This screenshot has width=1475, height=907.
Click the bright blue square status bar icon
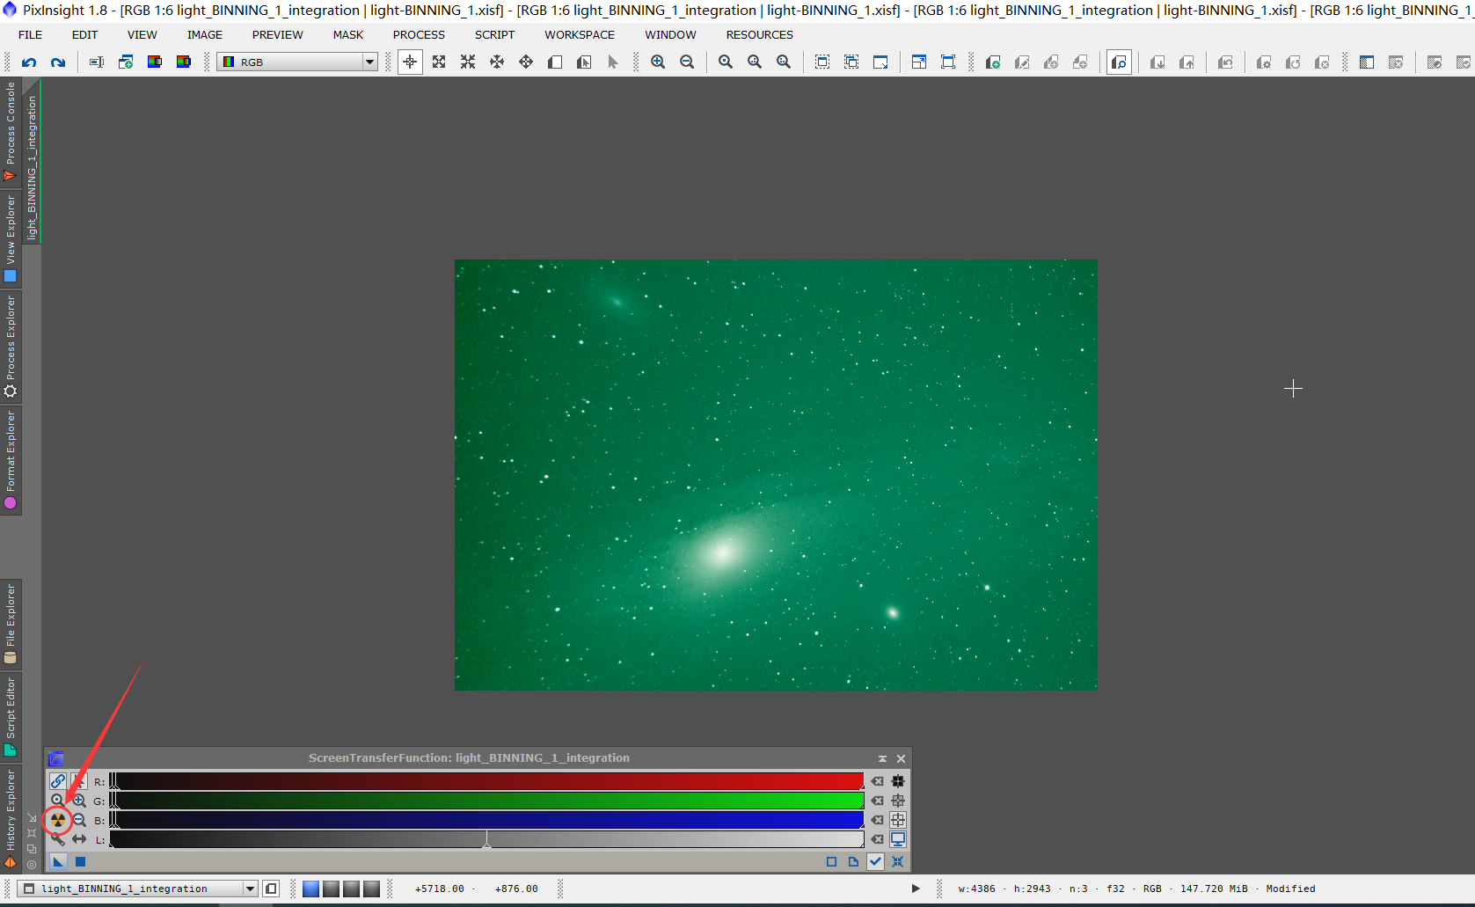coord(310,889)
